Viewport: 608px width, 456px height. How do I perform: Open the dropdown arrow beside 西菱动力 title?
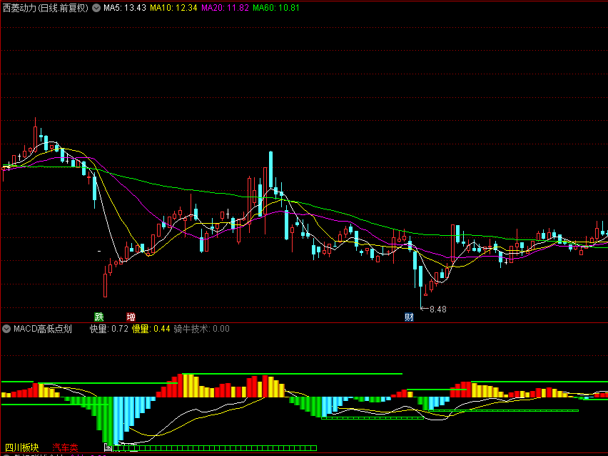(x=96, y=8)
